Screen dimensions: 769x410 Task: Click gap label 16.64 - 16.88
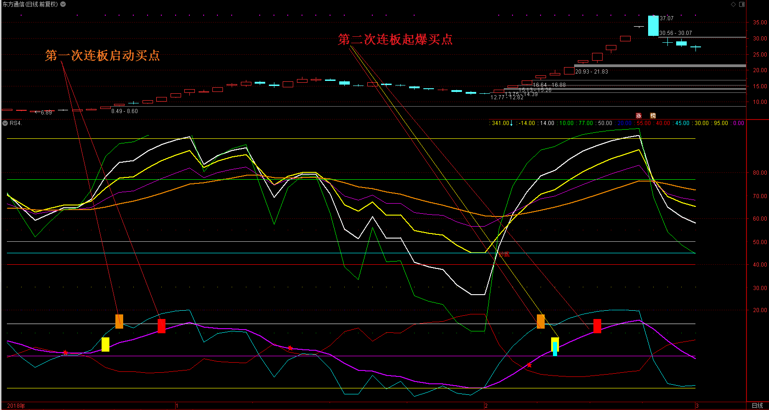pyautogui.click(x=549, y=85)
